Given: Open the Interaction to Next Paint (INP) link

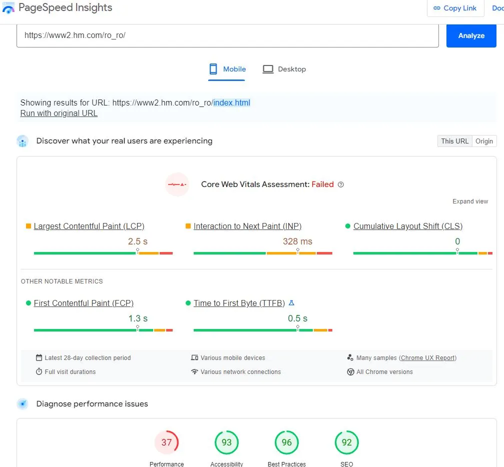Looking at the screenshot, I should [247, 226].
